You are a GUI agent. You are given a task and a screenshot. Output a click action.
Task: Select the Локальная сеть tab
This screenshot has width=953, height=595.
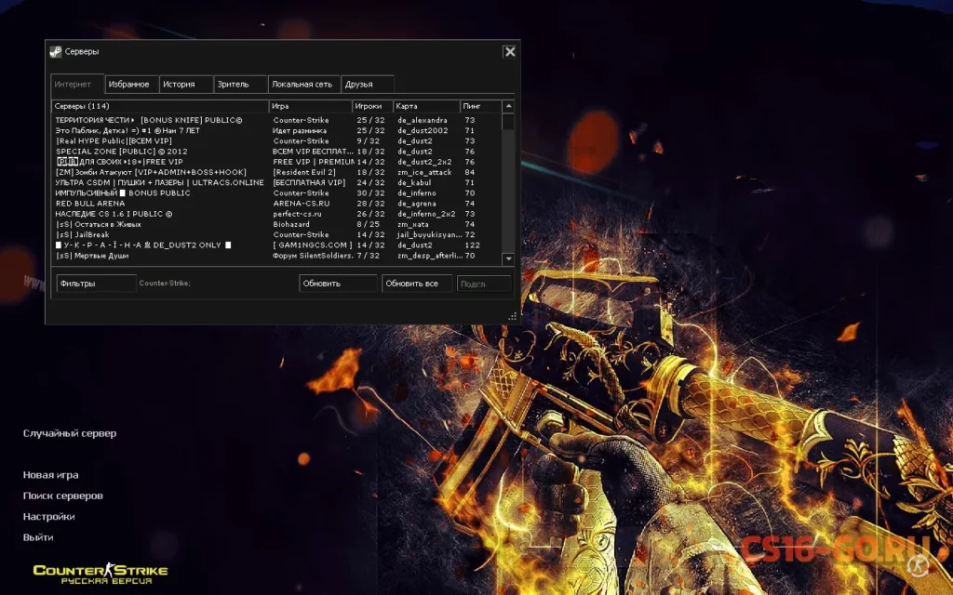(302, 85)
